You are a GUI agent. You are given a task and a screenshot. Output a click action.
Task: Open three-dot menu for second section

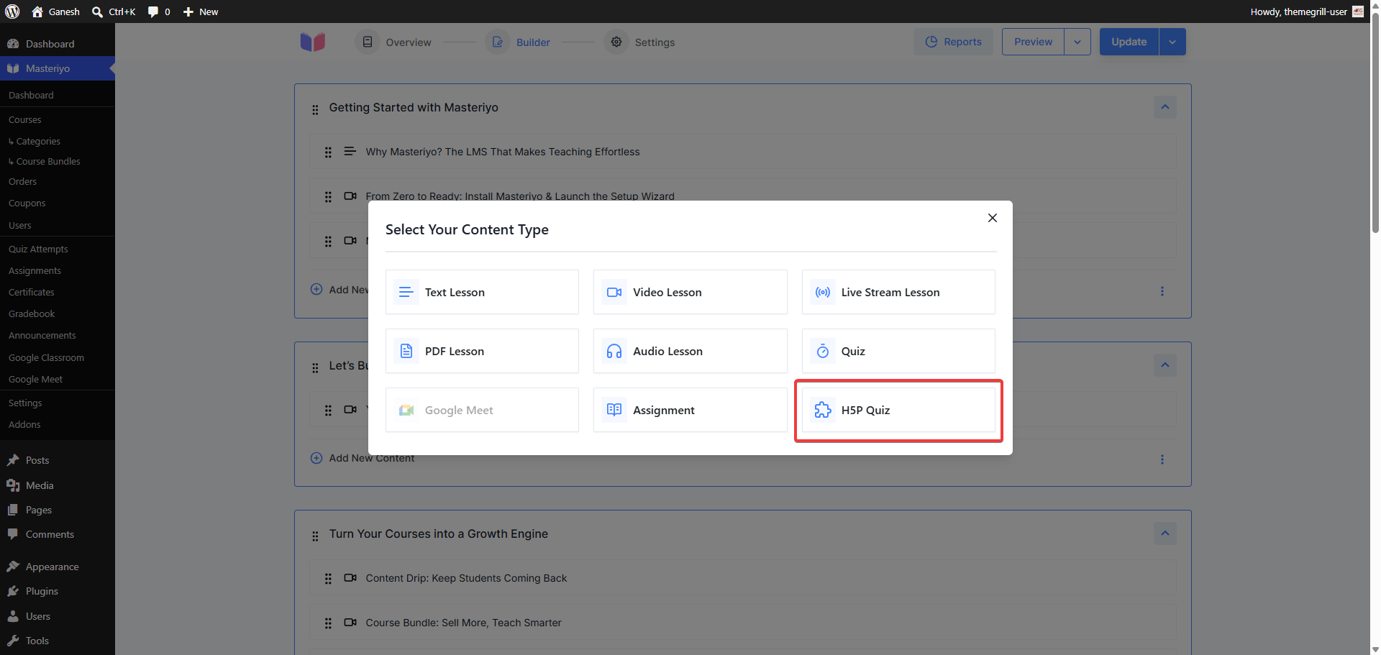click(x=1162, y=459)
